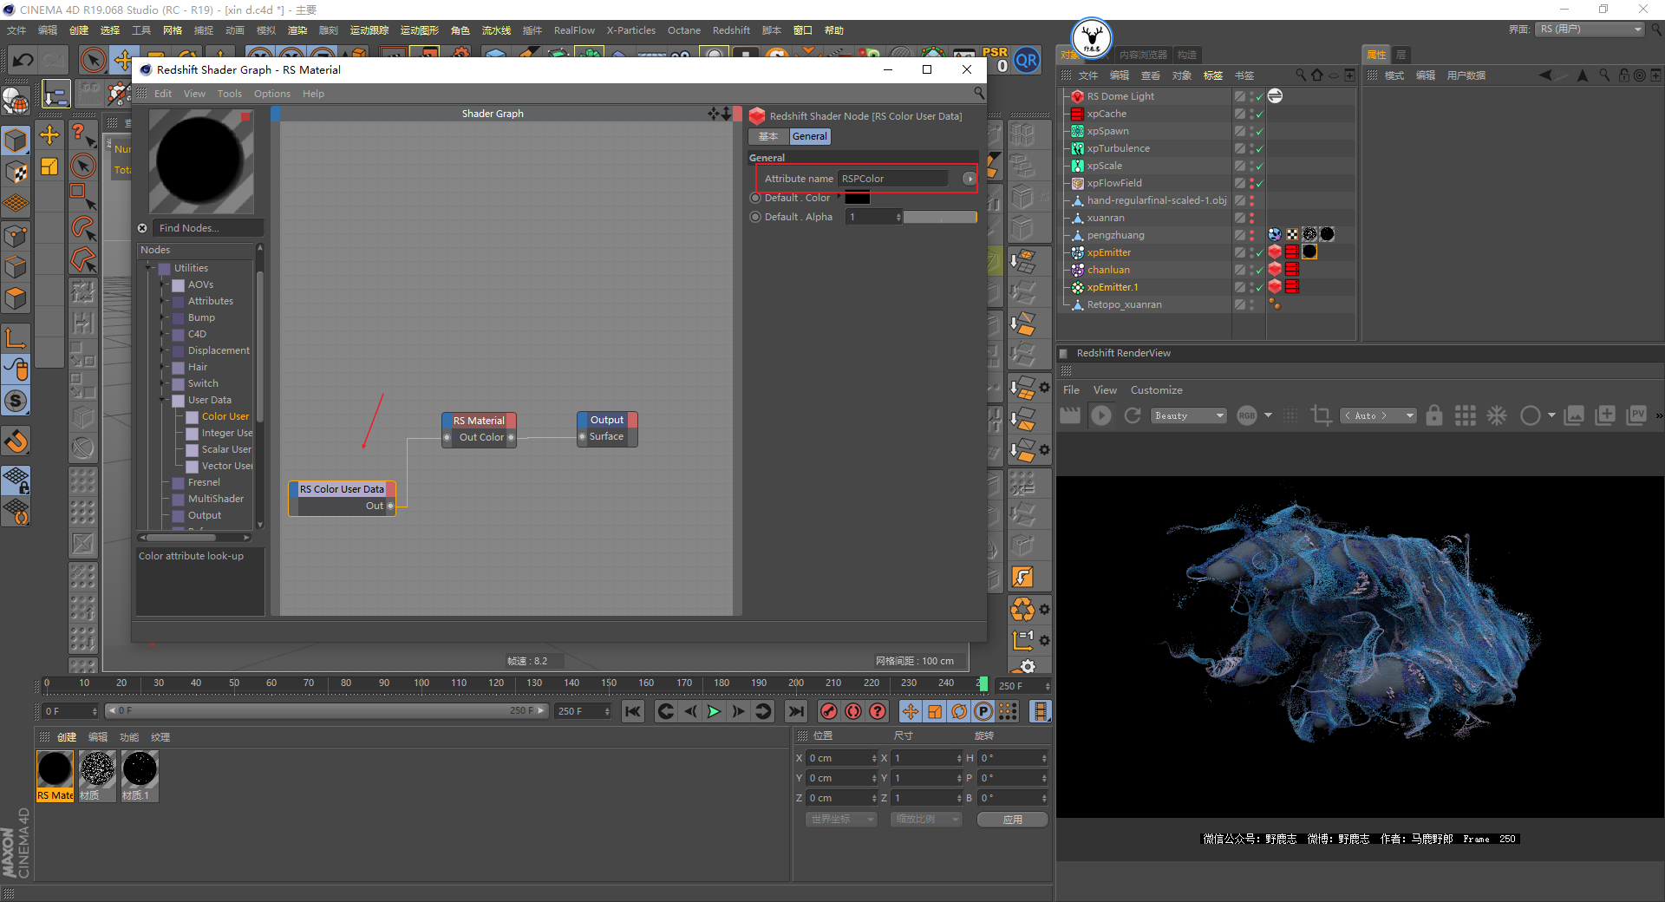The height and width of the screenshot is (902, 1665).
Task: Toggle the RenderView lock icon
Action: click(x=1434, y=415)
